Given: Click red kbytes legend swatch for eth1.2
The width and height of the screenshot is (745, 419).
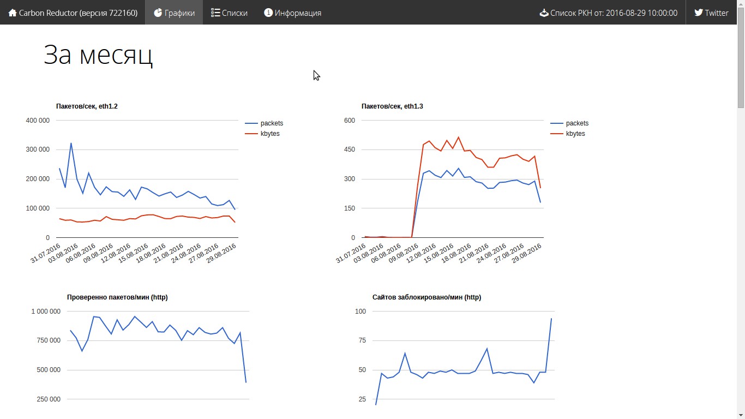Looking at the screenshot, I should click(251, 134).
